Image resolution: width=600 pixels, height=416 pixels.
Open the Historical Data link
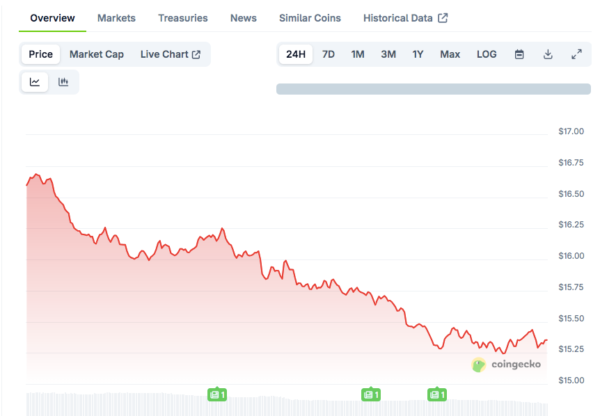(x=405, y=18)
